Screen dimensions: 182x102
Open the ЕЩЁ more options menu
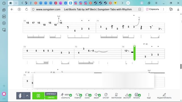tap(149, 96)
